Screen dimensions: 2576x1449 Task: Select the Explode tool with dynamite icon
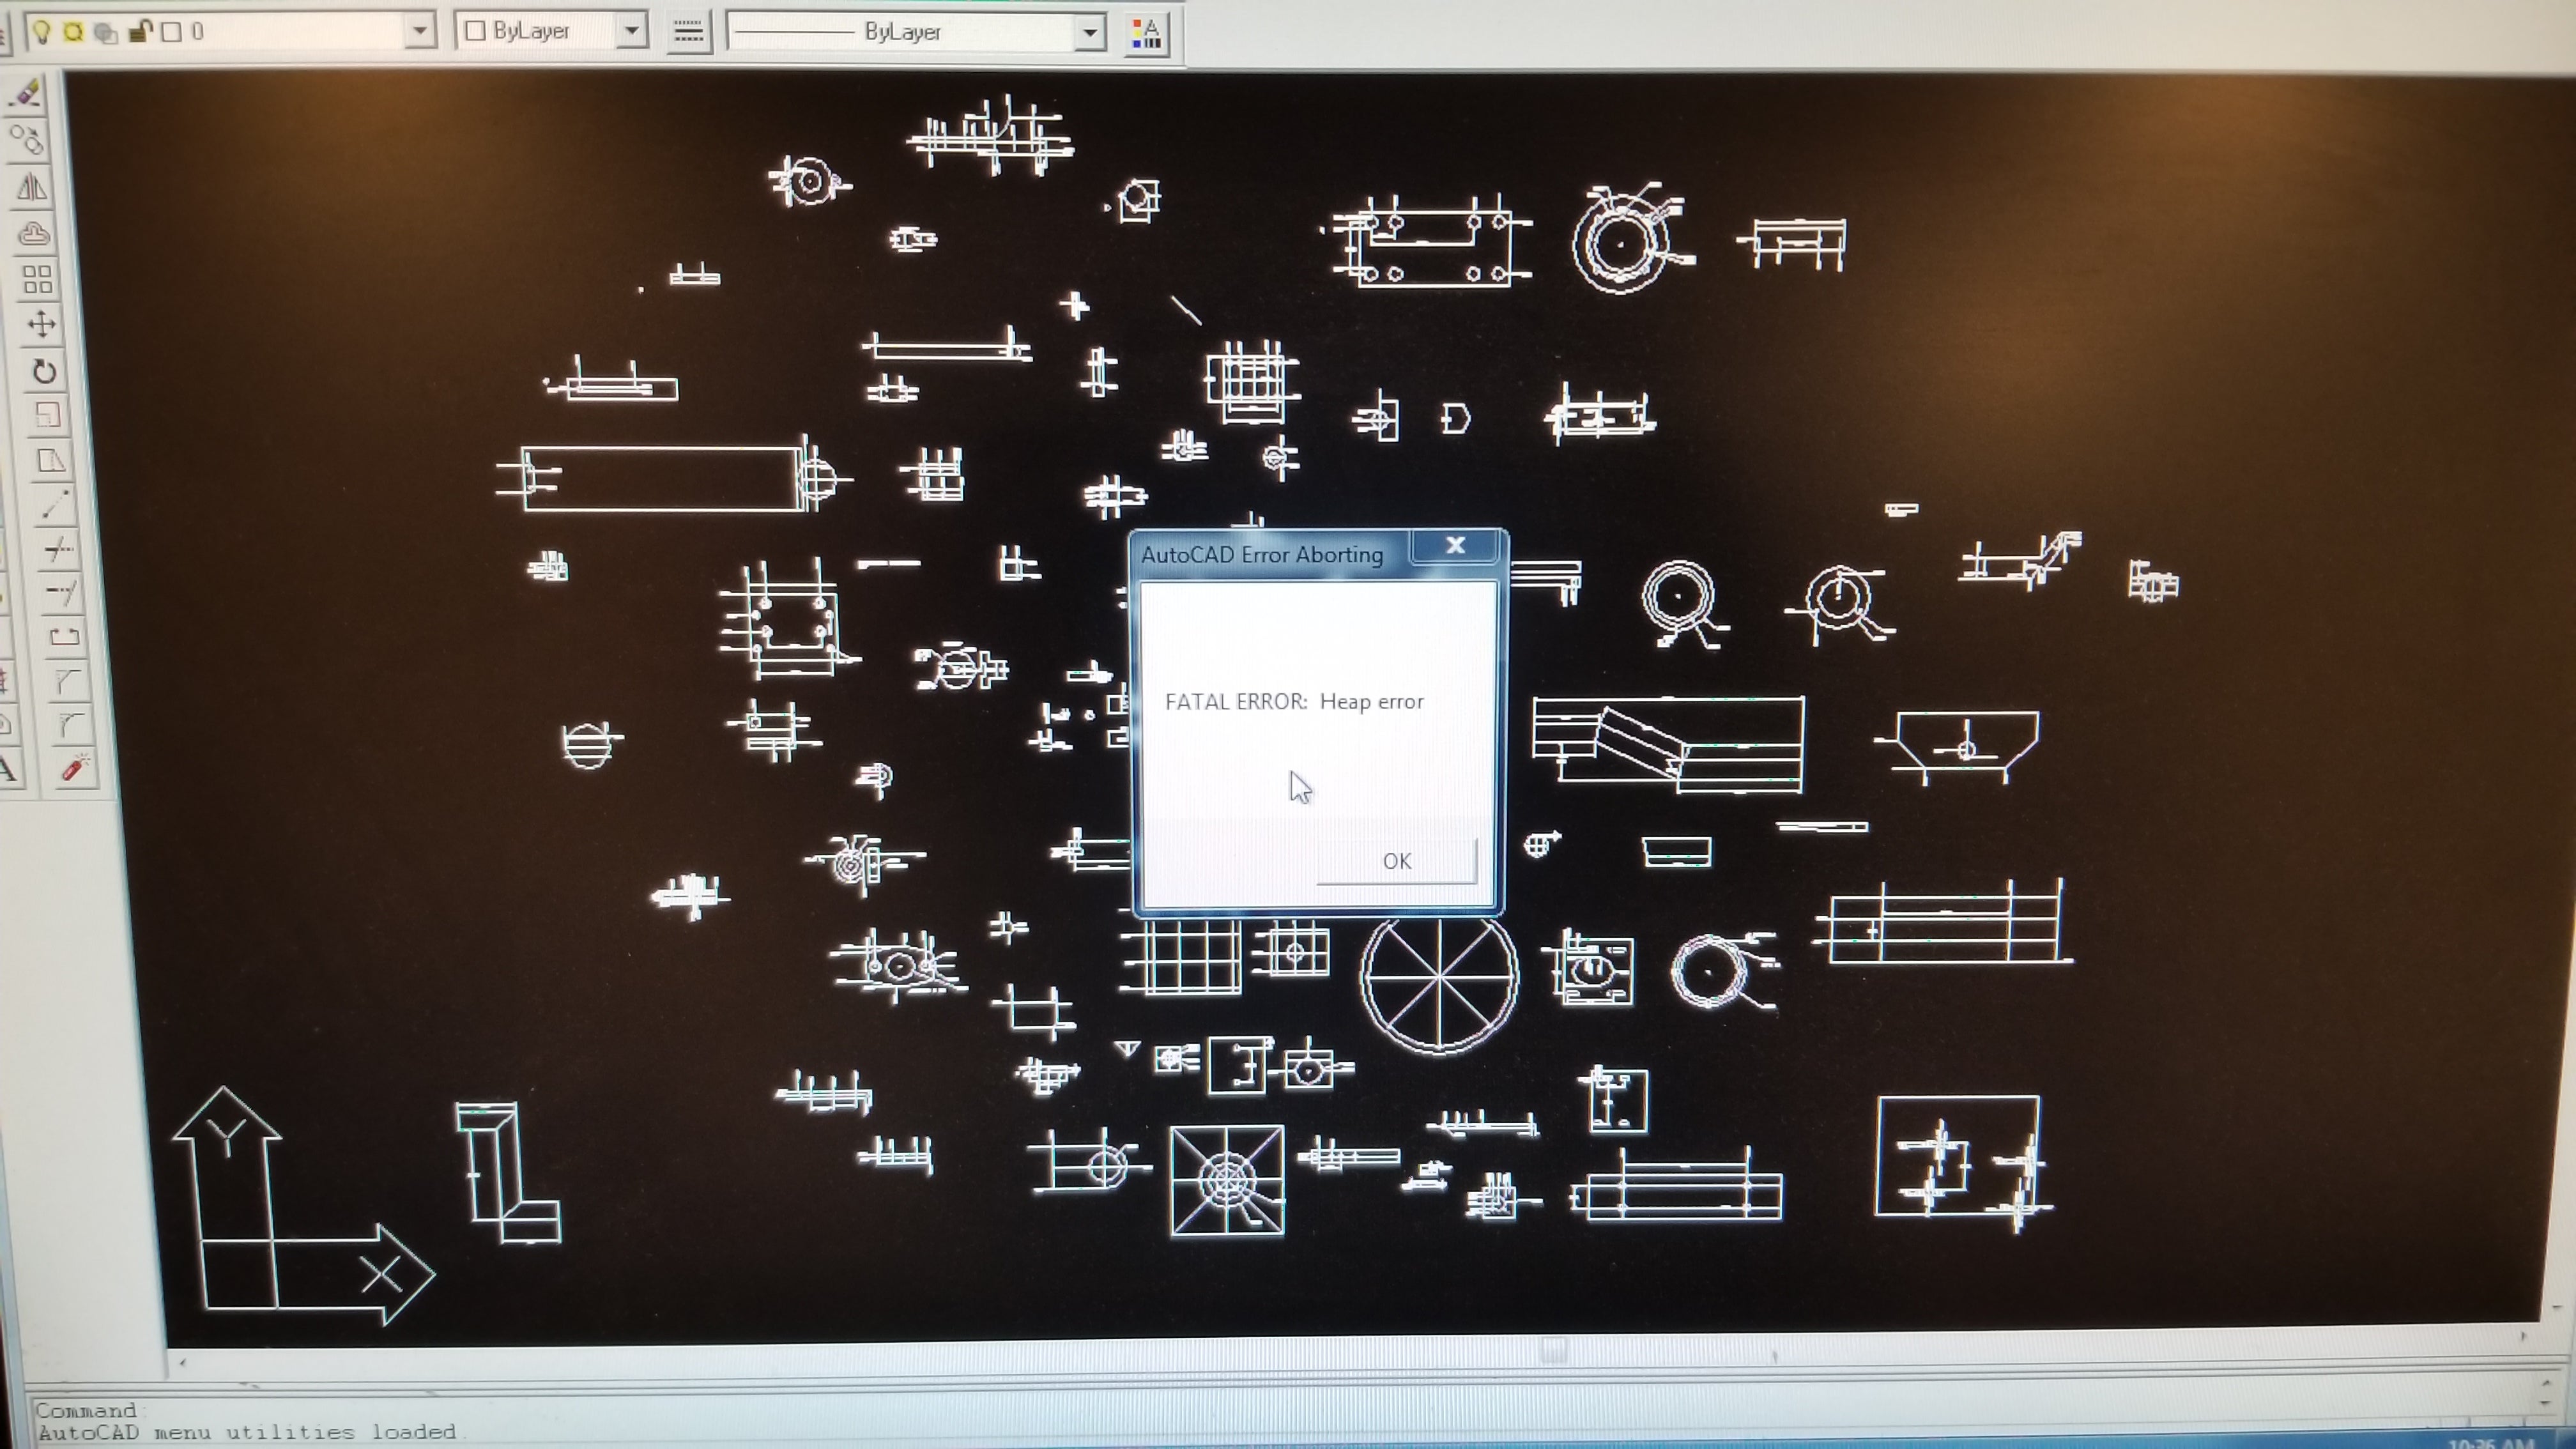pos(75,768)
